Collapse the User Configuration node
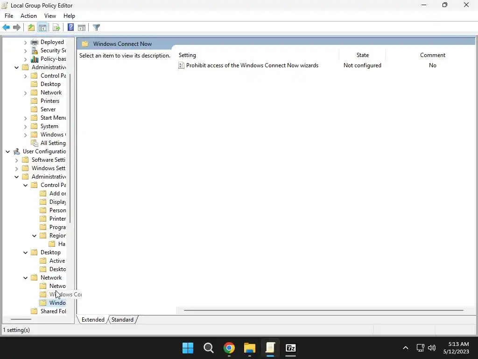Viewport: 478px width, 359px height. coord(7,151)
